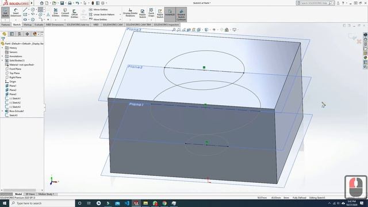The image size is (368, 207).
Task: Click Move Entities
Action: [x=98, y=20]
